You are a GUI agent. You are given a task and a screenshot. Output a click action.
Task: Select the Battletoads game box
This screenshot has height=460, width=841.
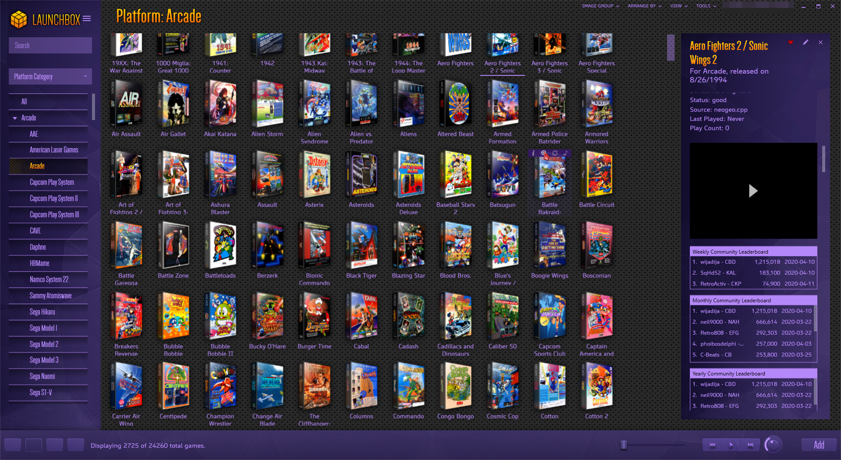[220, 245]
